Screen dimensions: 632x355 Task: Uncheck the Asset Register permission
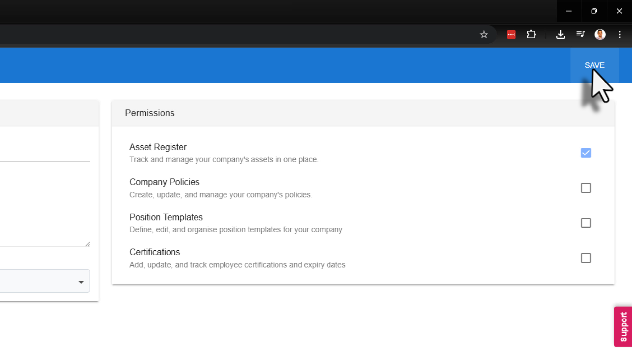586,153
